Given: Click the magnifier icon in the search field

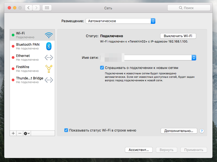Looking at the screenshot, I should pos(181,8).
